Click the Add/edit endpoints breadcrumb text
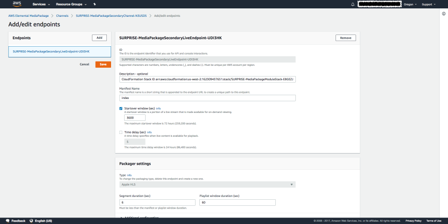 point(167,16)
